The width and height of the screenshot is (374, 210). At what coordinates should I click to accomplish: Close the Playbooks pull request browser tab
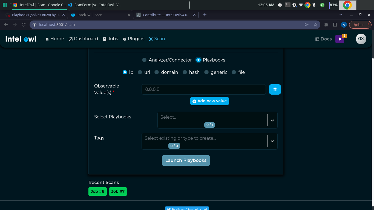click(x=64, y=15)
